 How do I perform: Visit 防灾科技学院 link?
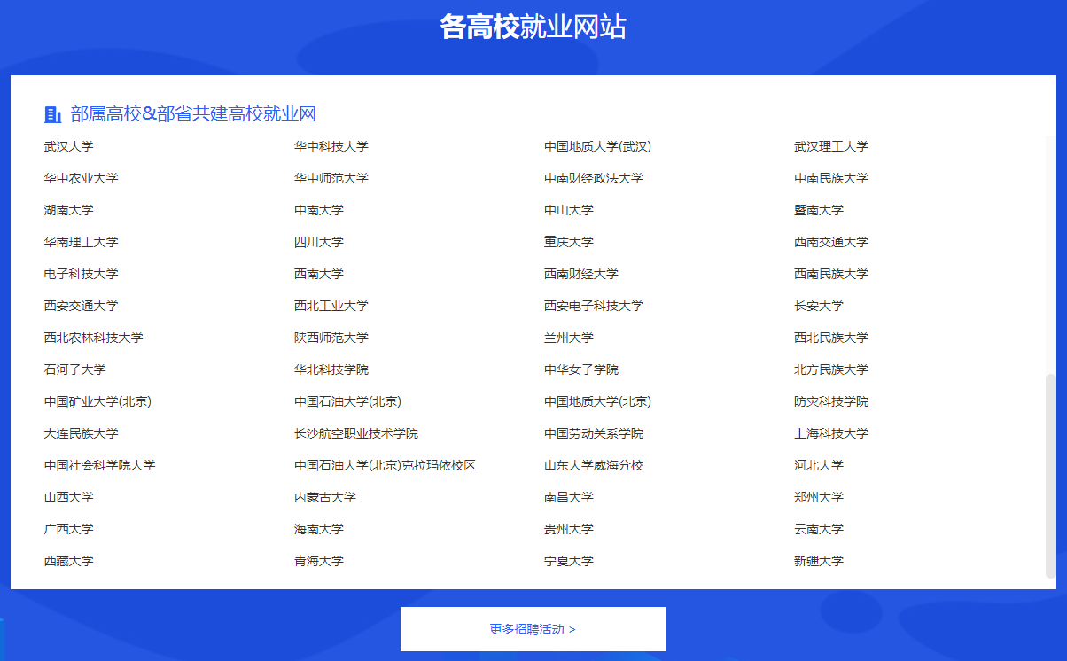[831, 401]
